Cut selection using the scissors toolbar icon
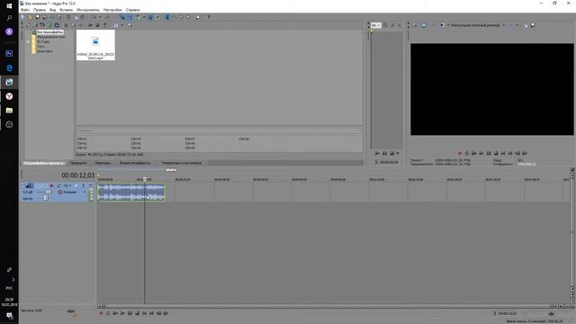Screen dimensions: 576x324 pyautogui.click(x=68, y=17)
